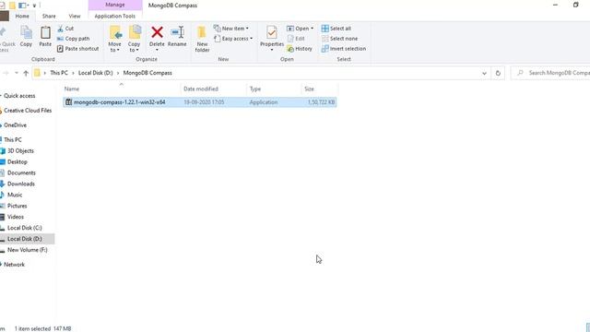
Task: Open the recent locations dropdown arrow
Action: pyautogui.click(x=17, y=73)
